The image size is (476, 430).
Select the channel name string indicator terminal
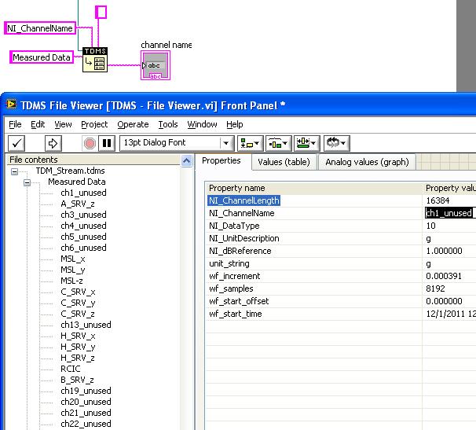[156, 65]
